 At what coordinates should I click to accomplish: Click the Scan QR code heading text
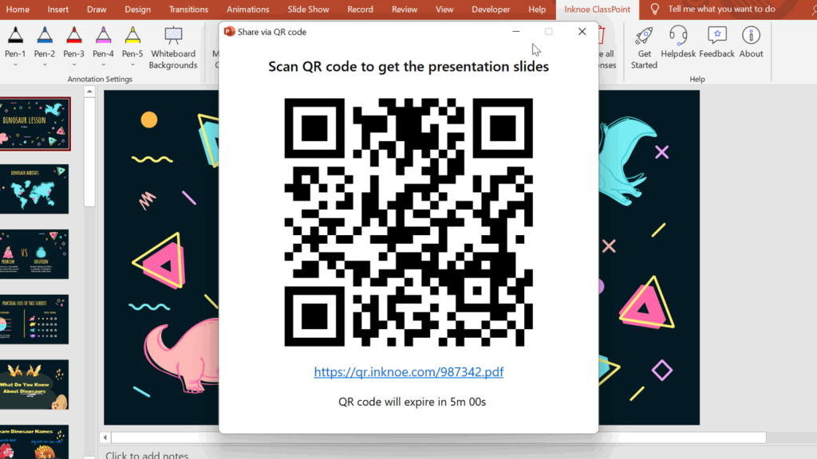408,67
